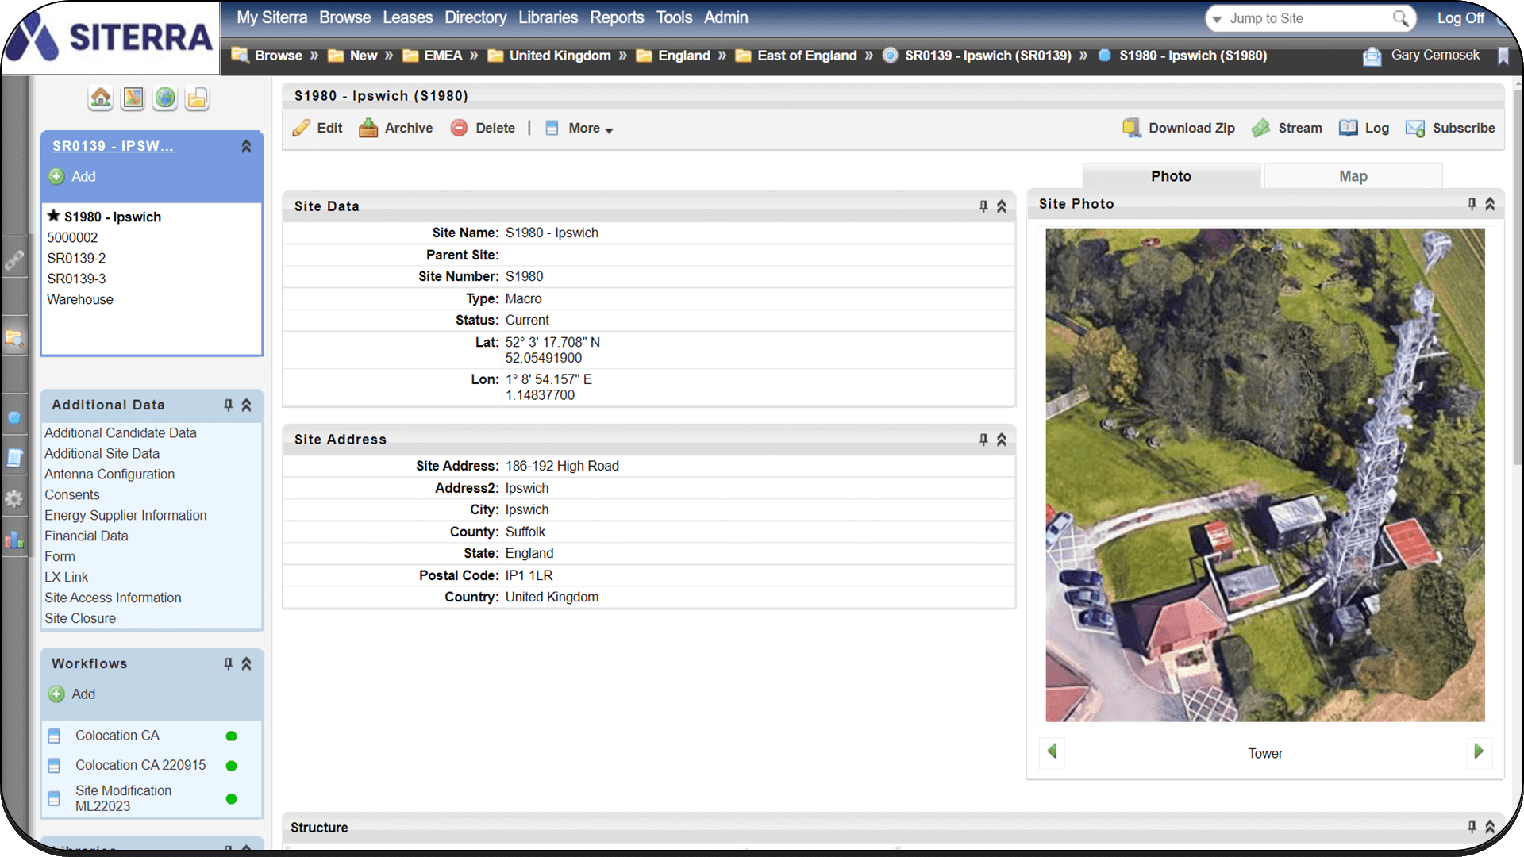Click the chain link icon in sidebar strip
Image resolution: width=1524 pixels, height=857 pixels.
point(14,259)
